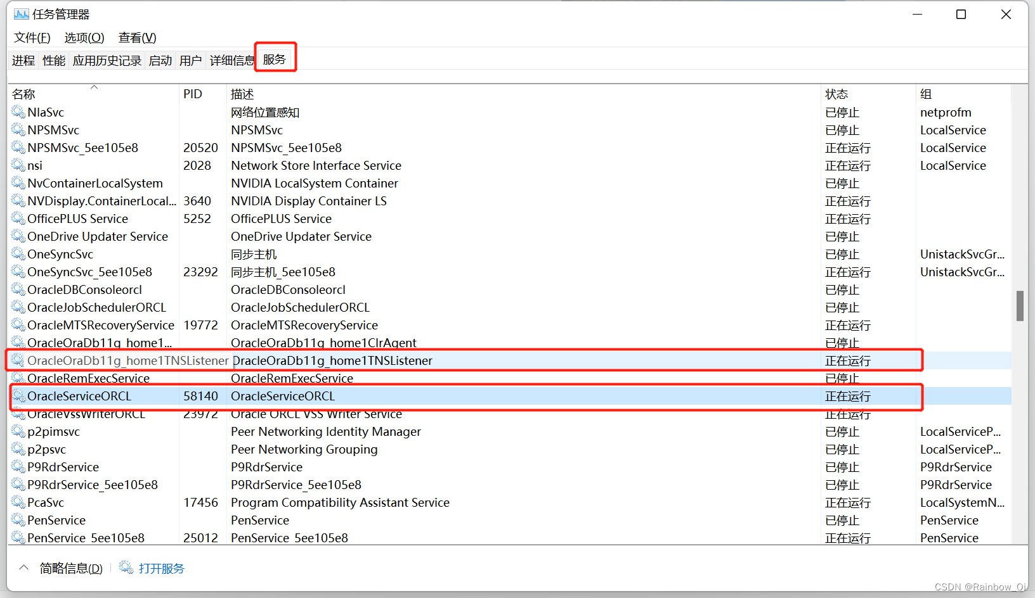Click the P9RdrService gear icon
This screenshot has height=598, width=1035.
tap(18, 467)
